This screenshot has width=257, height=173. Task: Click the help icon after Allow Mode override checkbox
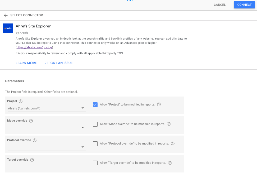coord(169,124)
